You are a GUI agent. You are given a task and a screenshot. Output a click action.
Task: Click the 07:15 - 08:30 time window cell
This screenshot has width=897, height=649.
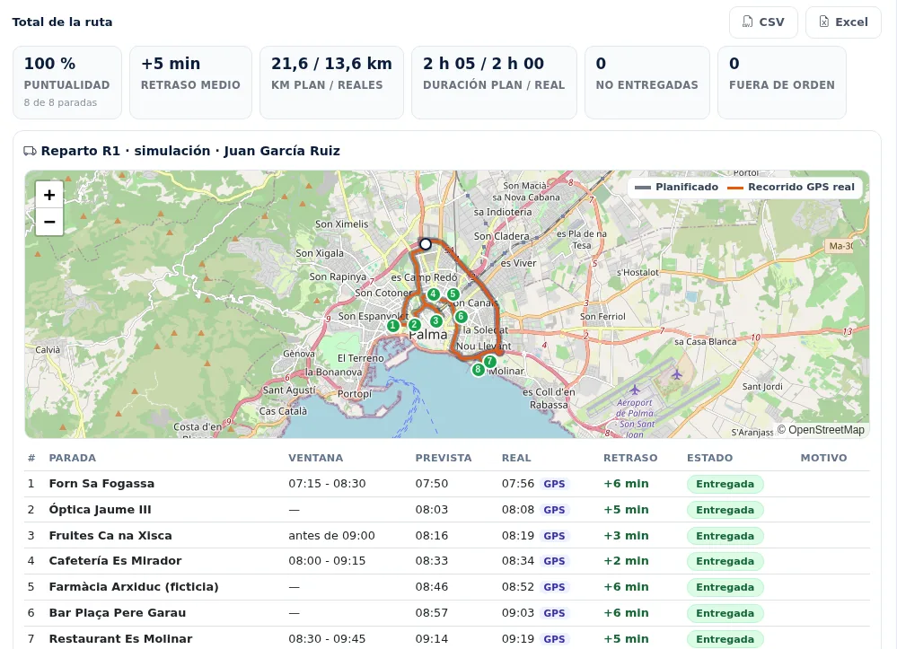pos(327,484)
